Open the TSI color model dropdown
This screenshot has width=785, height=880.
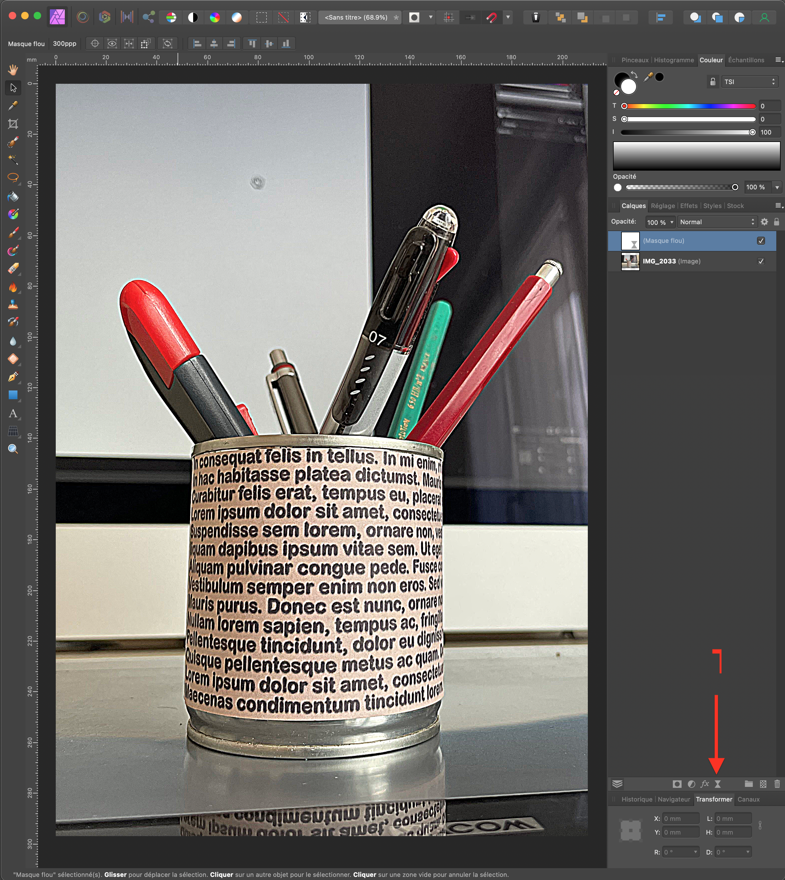click(x=749, y=82)
